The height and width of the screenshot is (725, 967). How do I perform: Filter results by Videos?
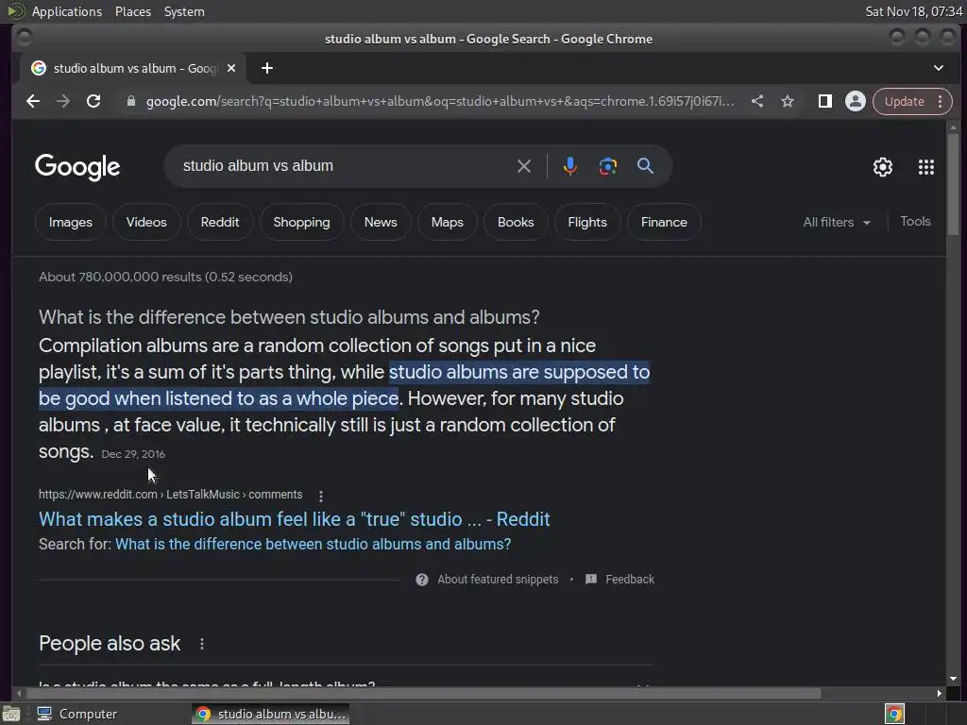coord(146,222)
